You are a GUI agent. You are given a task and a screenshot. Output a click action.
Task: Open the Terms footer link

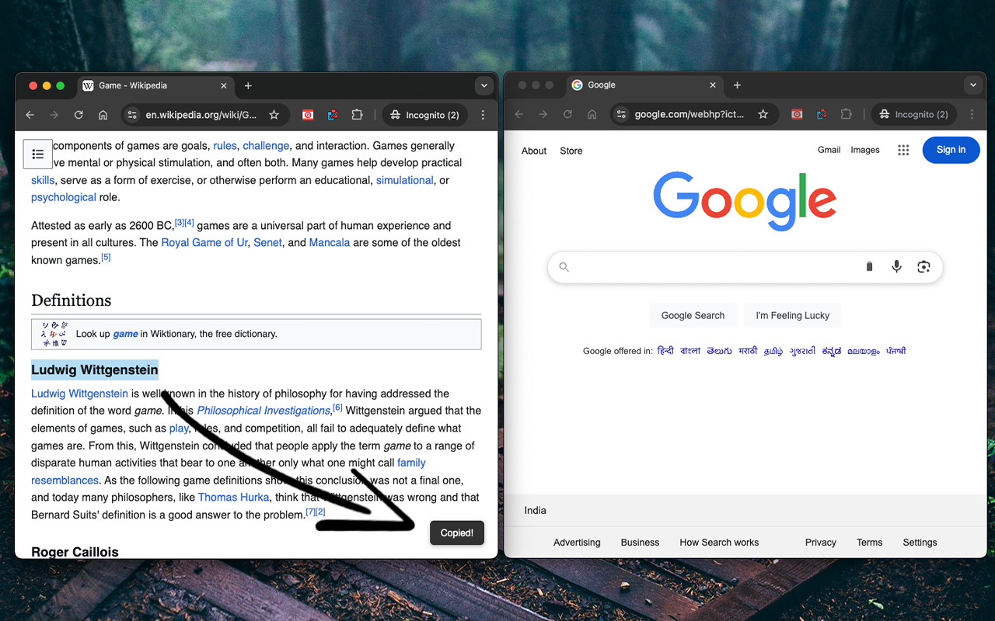click(x=869, y=543)
